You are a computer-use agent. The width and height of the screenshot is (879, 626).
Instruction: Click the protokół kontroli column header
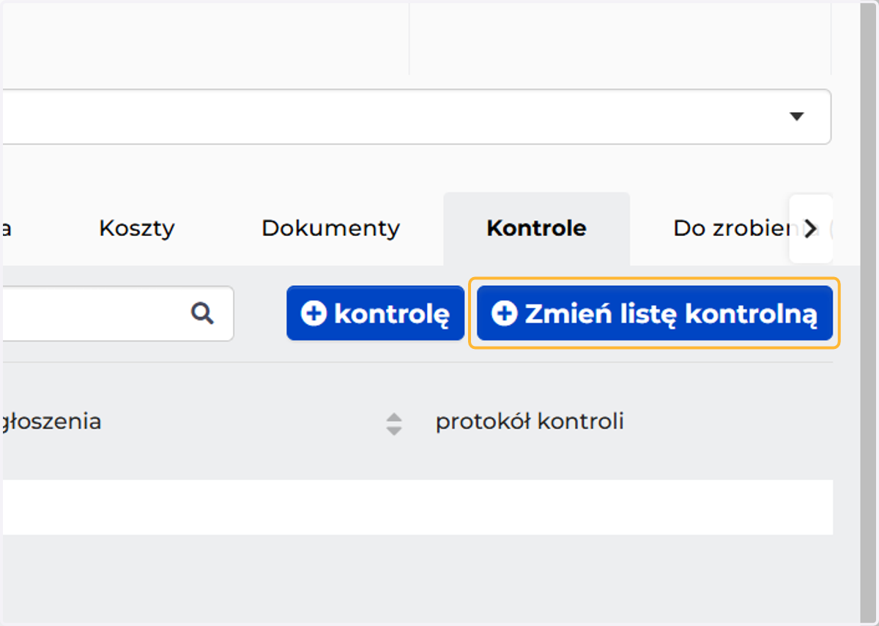[530, 421]
